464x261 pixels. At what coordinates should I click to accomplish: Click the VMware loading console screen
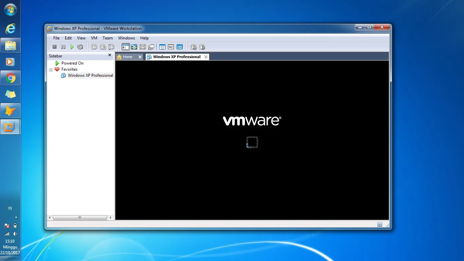click(252, 140)
